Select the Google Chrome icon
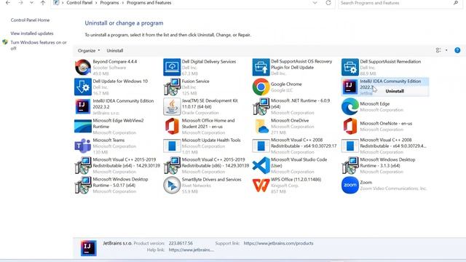466x262 pixels. (261, 87)
